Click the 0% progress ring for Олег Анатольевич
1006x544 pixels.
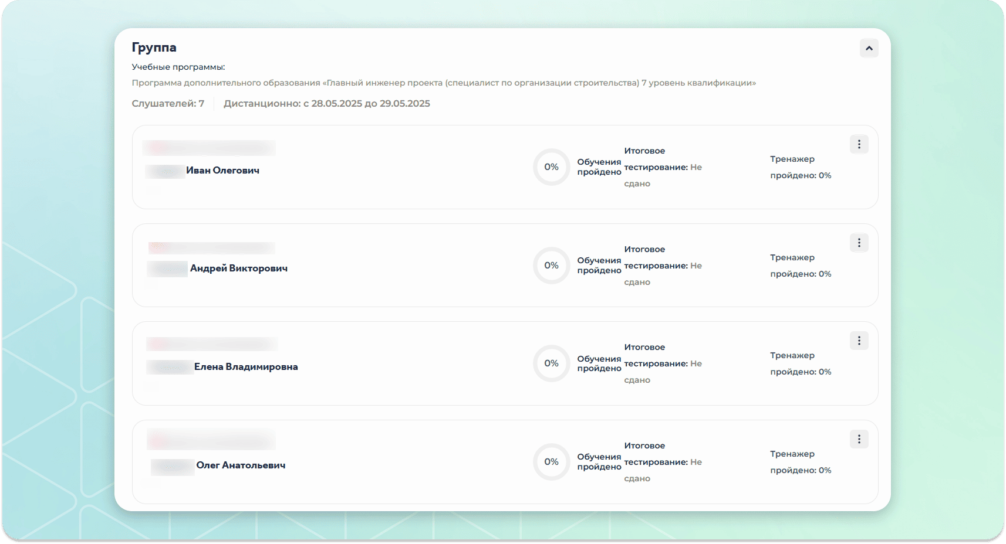(x=551, y=462)
